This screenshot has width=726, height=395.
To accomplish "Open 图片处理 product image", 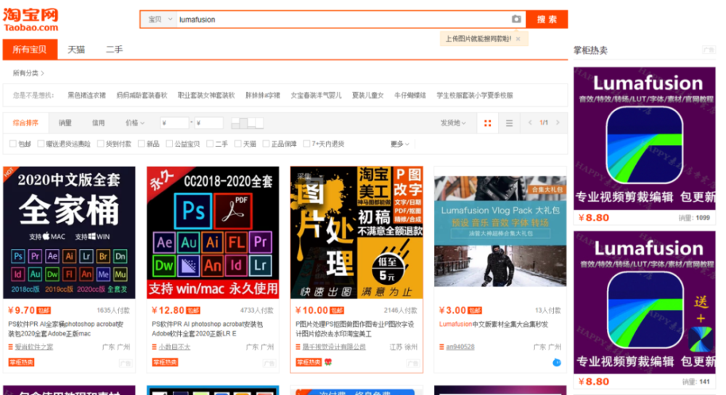I will click(x=356, y=232).
